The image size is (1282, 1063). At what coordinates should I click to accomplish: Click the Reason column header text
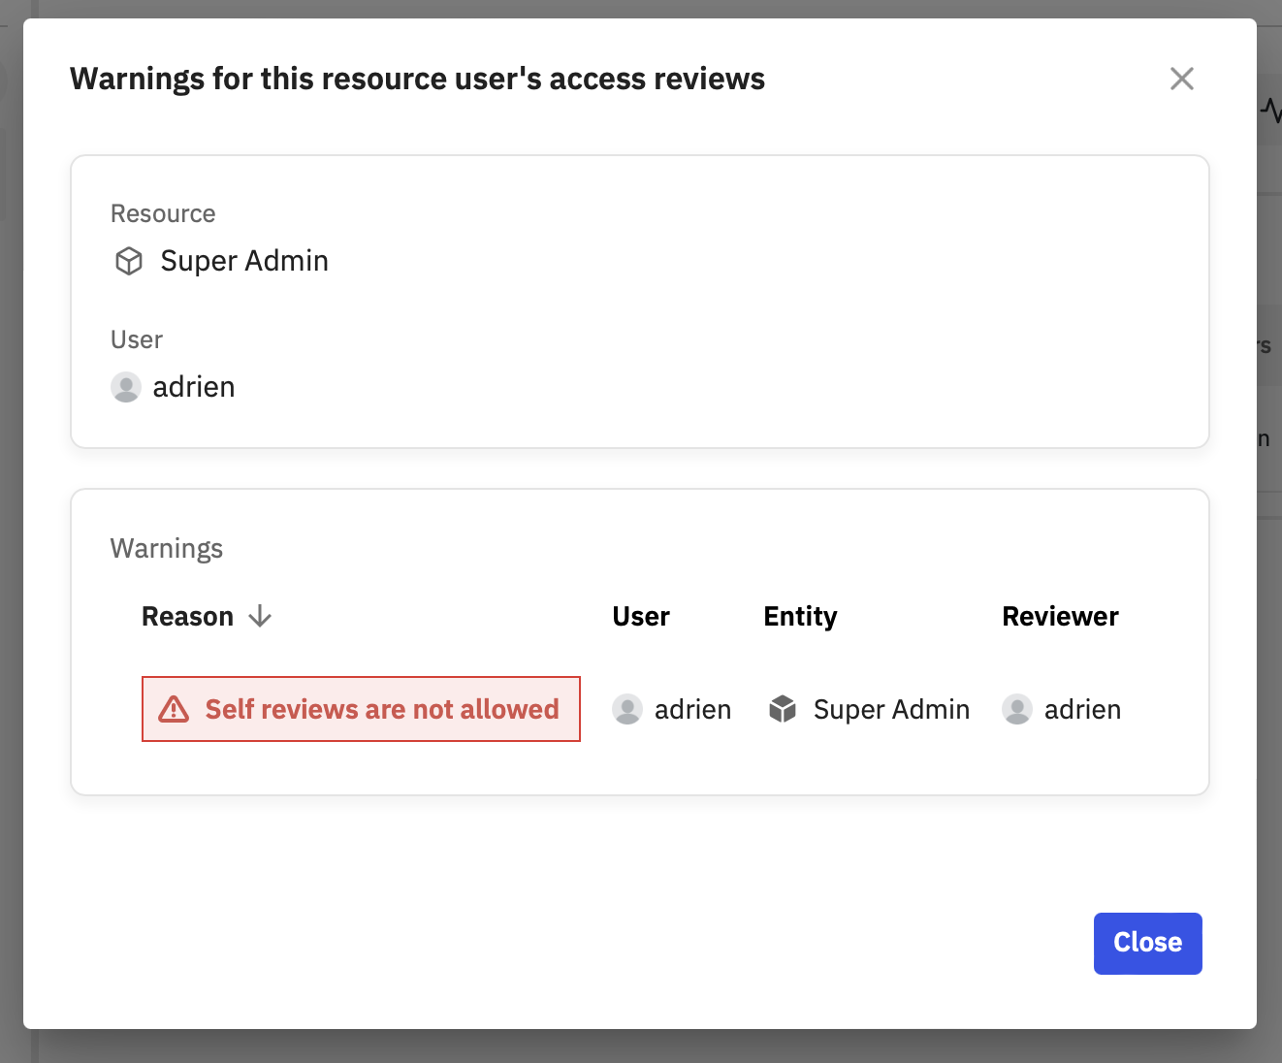pyautogui.click(x=187, y=617)
